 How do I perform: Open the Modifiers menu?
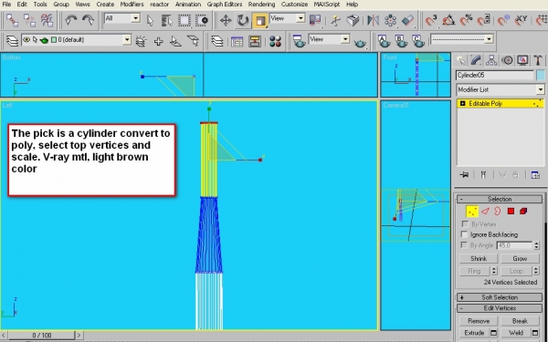click(x=132, y=5)
